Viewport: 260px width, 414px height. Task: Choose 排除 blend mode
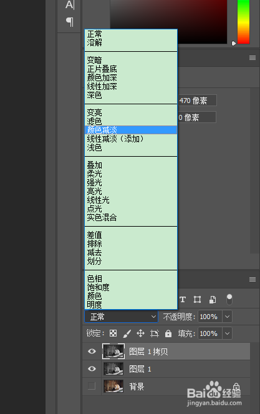131,244
